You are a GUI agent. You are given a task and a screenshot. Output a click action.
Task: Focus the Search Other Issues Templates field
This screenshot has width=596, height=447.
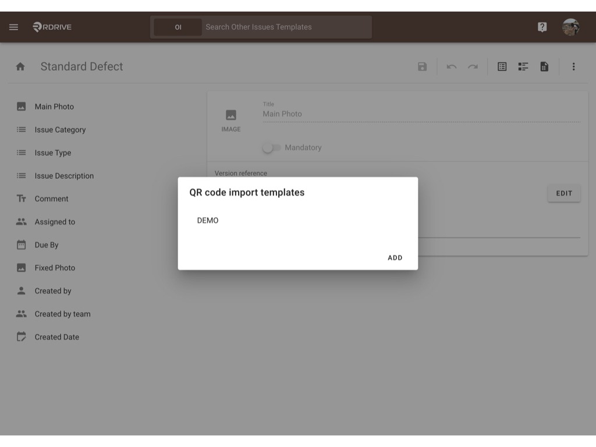click(287, 27)
